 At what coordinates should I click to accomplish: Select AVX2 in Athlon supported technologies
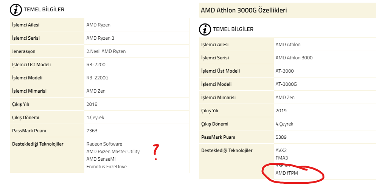click(281, 150)
